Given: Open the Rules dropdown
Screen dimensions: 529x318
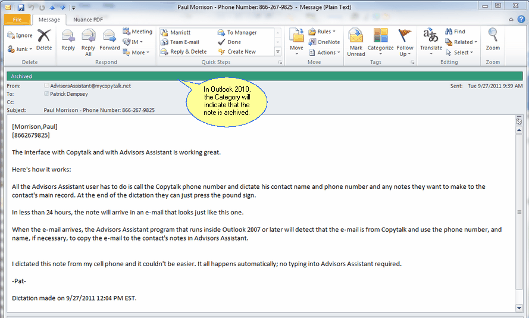Looking at the screenshot, I should [322, 32].
